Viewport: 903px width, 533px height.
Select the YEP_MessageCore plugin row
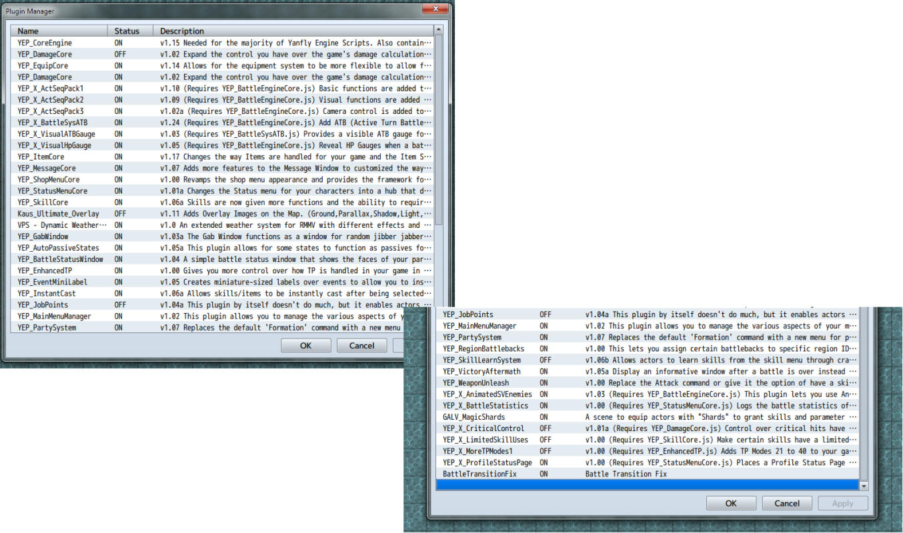[x=222, y=168]
